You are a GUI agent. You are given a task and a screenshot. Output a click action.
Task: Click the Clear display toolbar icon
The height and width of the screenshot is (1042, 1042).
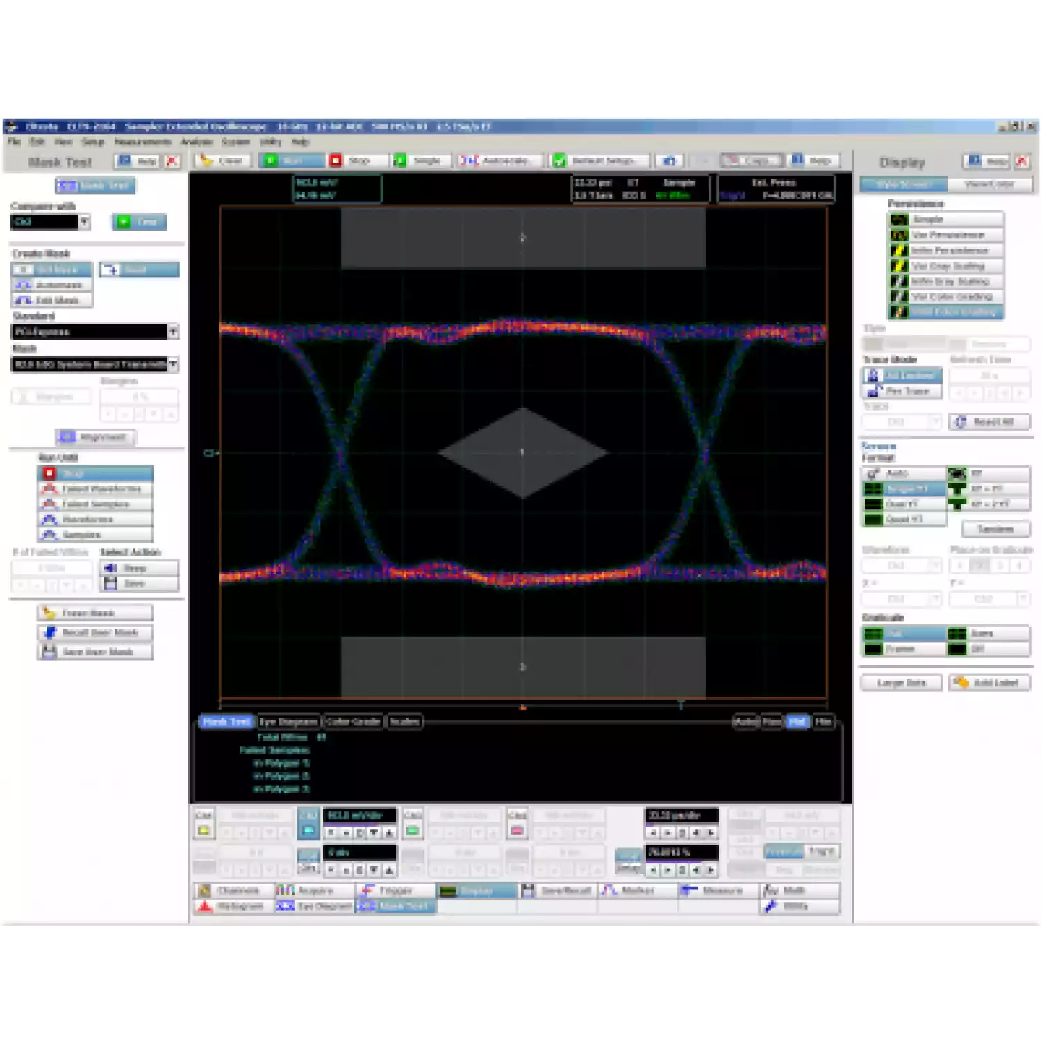[x=206, y=160]
